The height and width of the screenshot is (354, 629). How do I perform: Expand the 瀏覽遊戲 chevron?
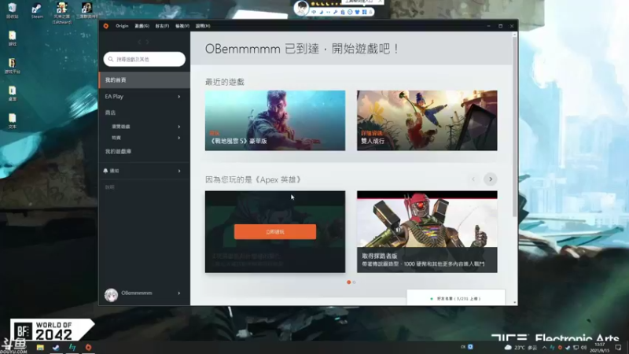pos(179,127)
